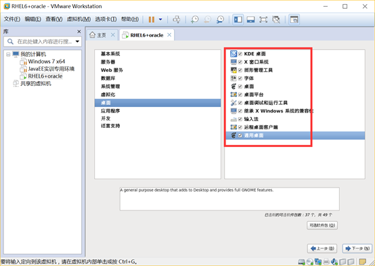This screenshot has height=266, width=375.
Task: Toggle the 桌面调试和运行工具 checkbox
Action: pos(240,103)
